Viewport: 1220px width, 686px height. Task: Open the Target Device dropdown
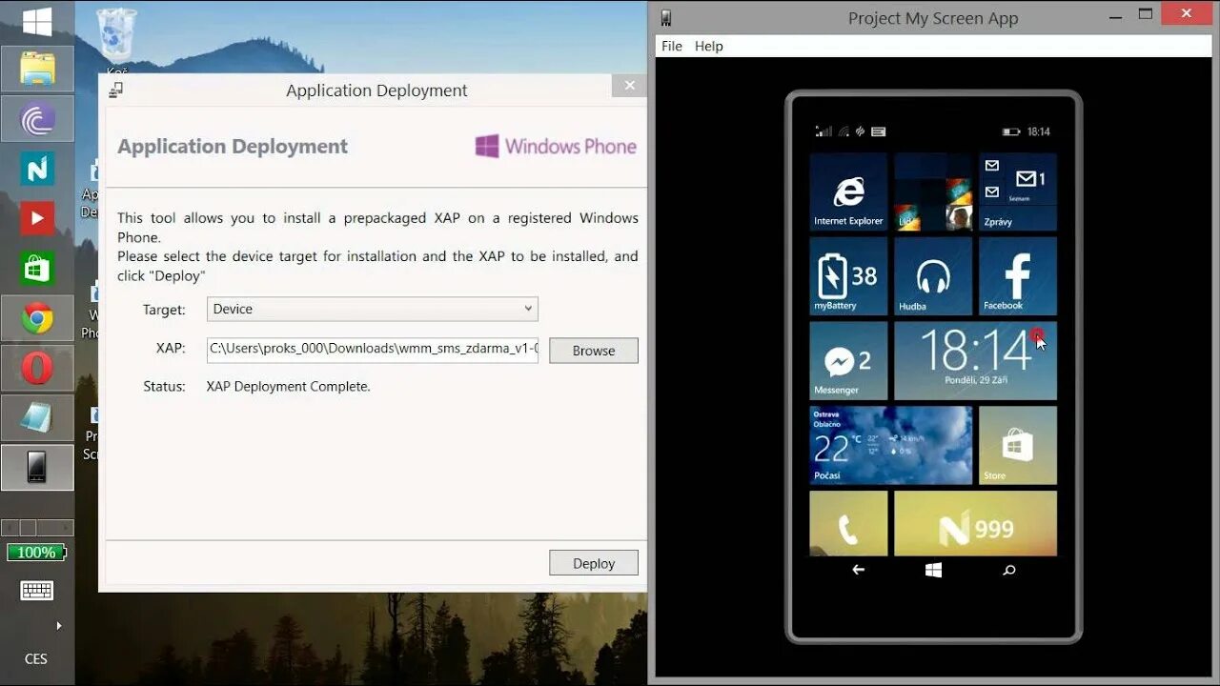373,309
